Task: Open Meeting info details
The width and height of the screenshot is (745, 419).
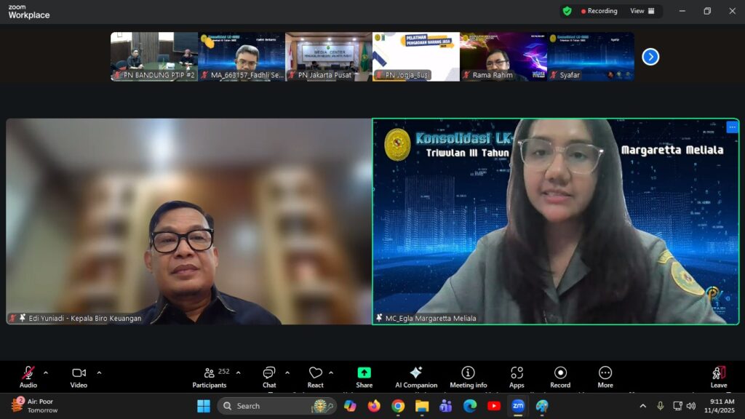Action: pyautogui.click(x=468, y=374)
